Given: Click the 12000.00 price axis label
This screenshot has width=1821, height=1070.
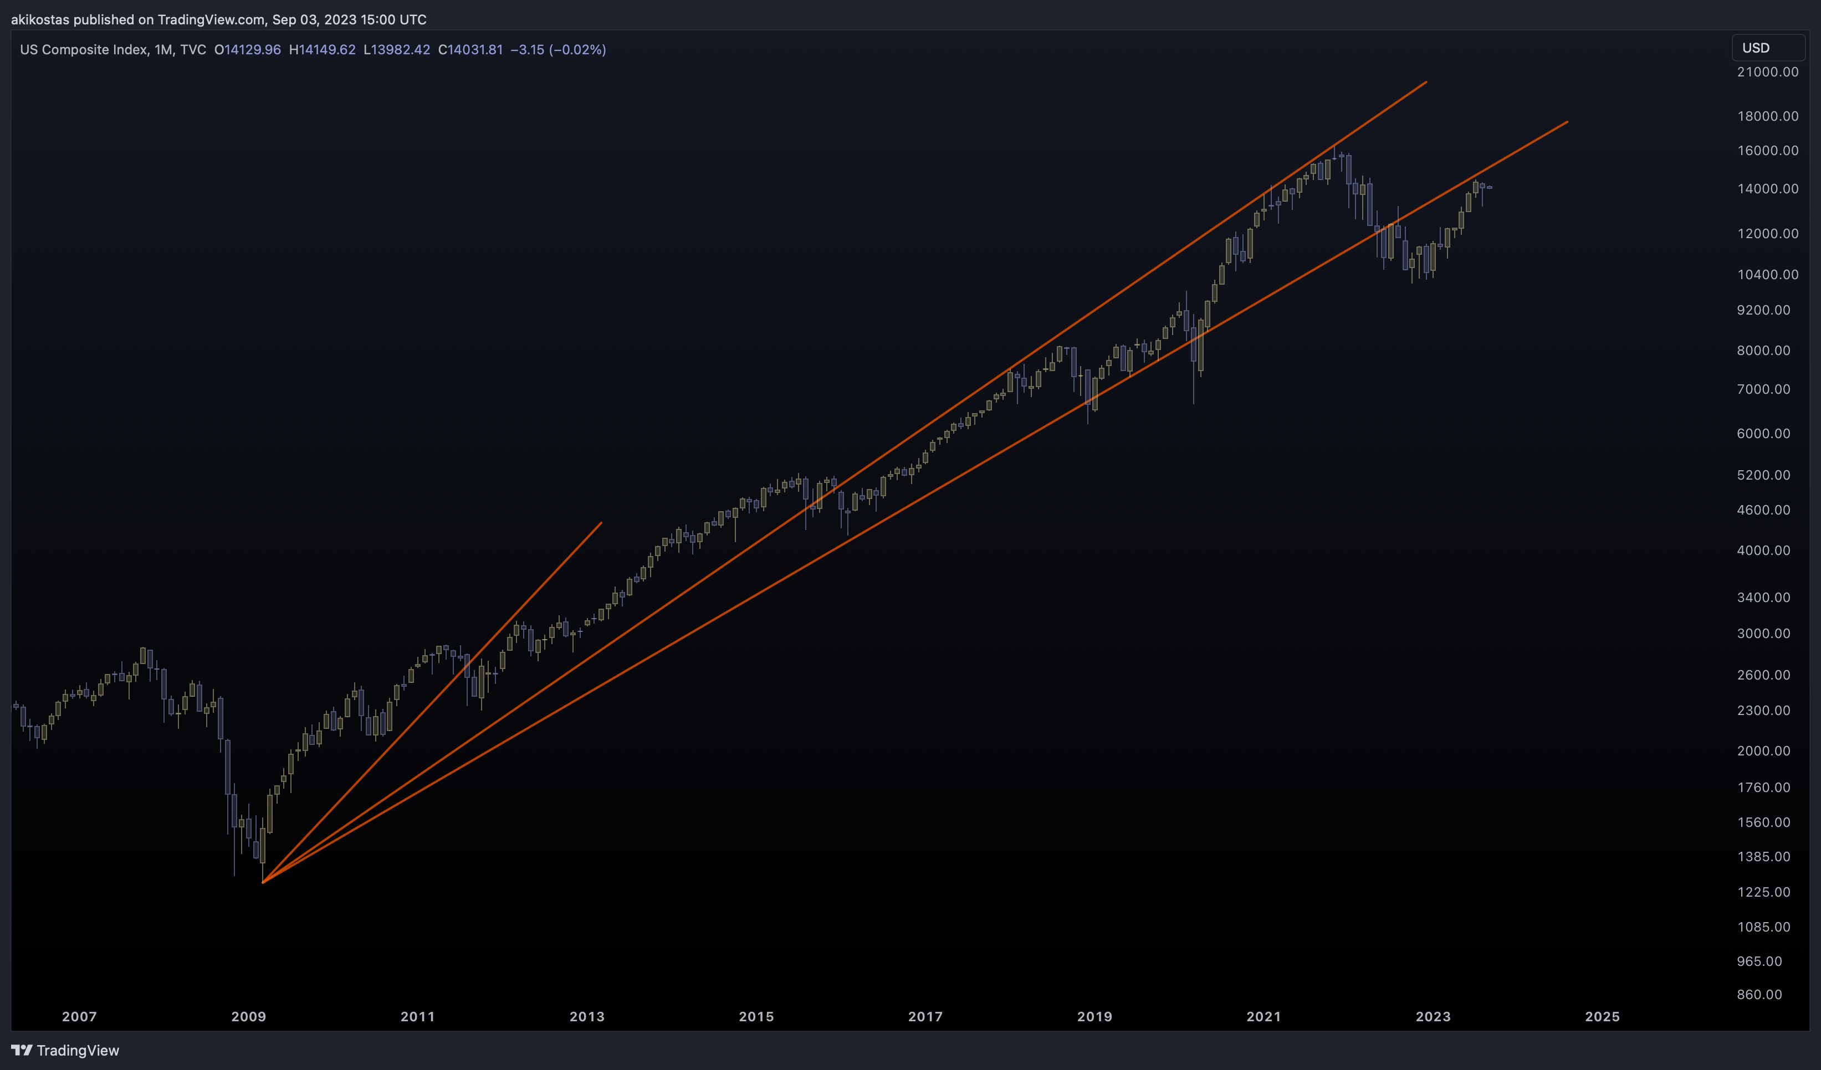Looking at the screenshot, I should click(1768, 233).
